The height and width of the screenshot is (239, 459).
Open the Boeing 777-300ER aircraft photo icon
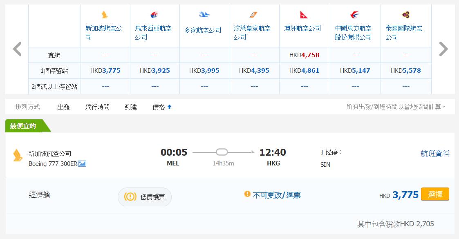tap(83, 164)
